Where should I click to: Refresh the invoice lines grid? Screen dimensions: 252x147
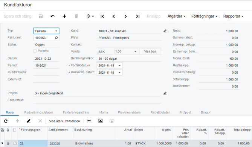coord(6,121)
